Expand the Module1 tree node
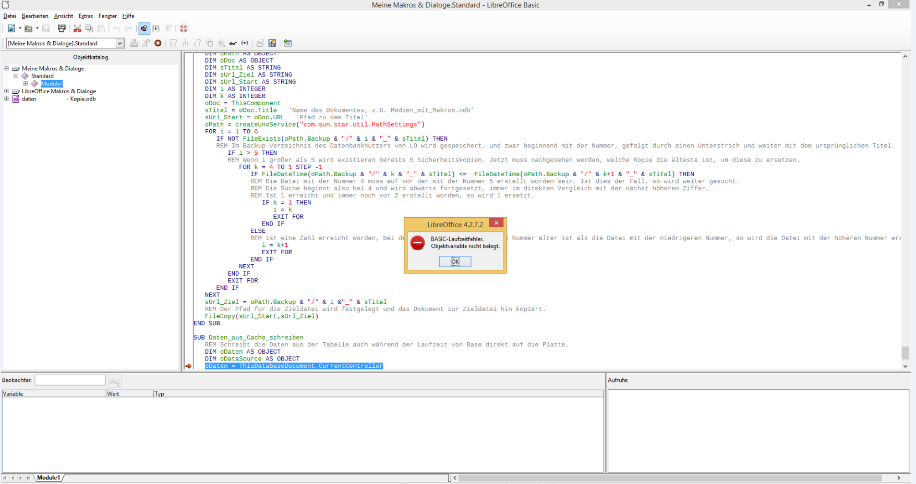This screenshot has width=916, height=484. [26, 83]
